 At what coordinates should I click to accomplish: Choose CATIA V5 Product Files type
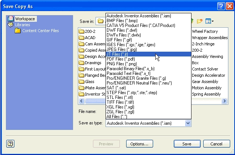click(x=148, y=25)
